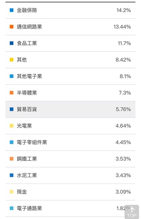Click the 電子零組件業 label
This screenshot has width=141, height=219.
(x=32, y=142)
